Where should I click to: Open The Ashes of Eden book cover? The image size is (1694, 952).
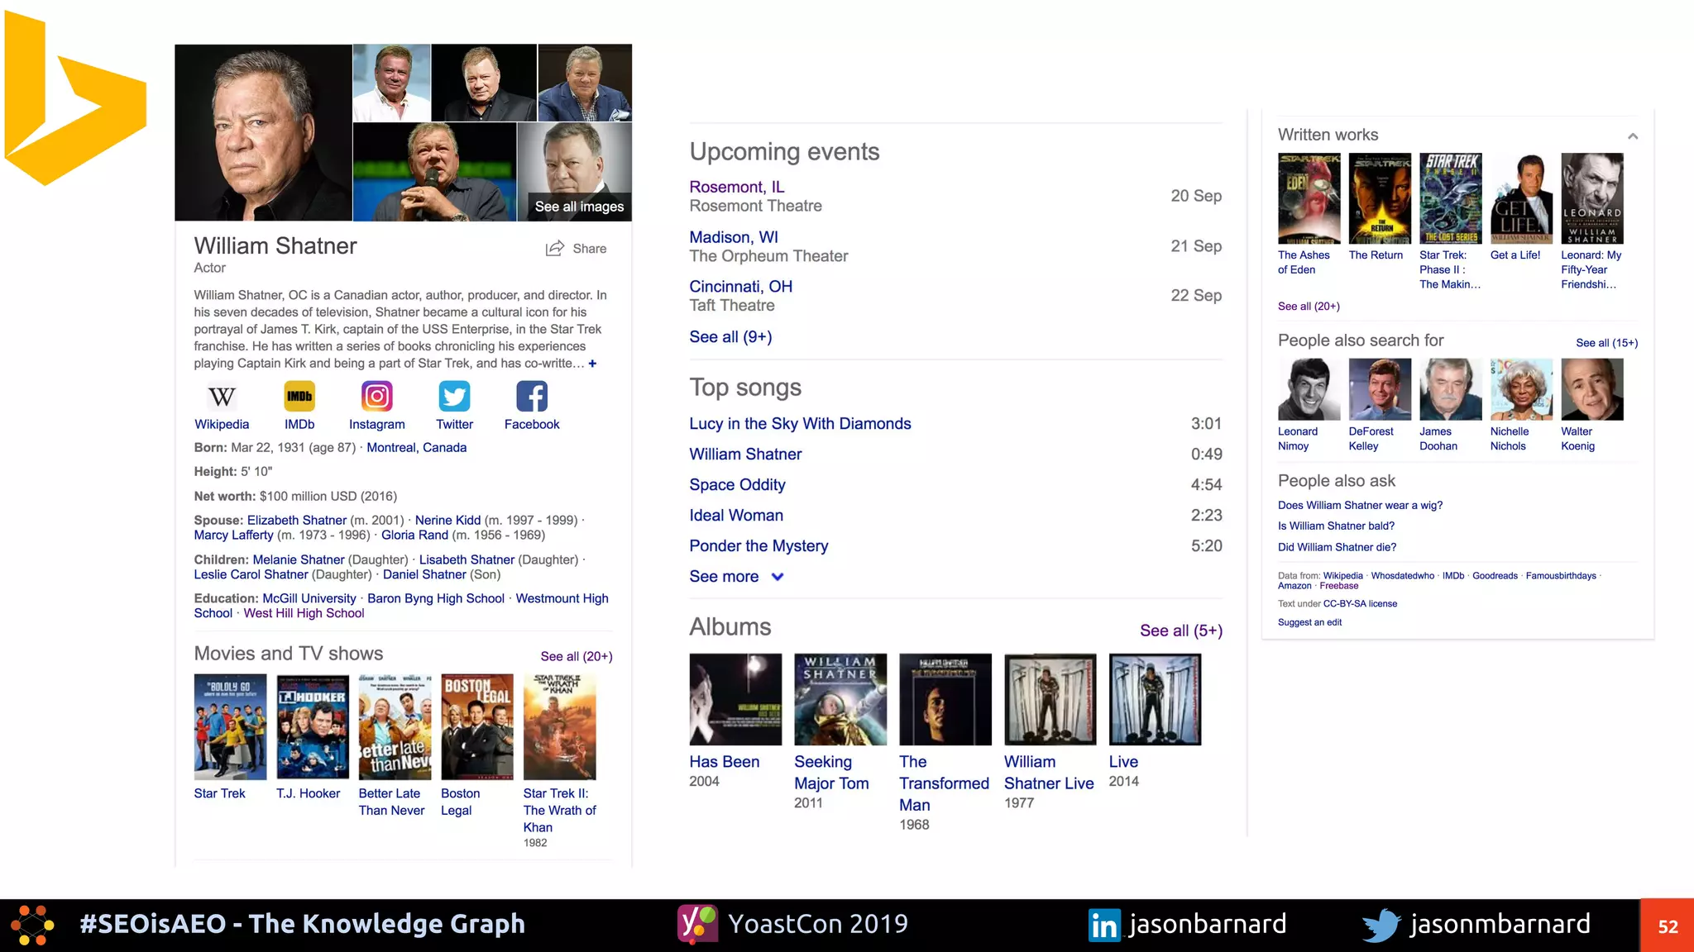click(1309, 198)
